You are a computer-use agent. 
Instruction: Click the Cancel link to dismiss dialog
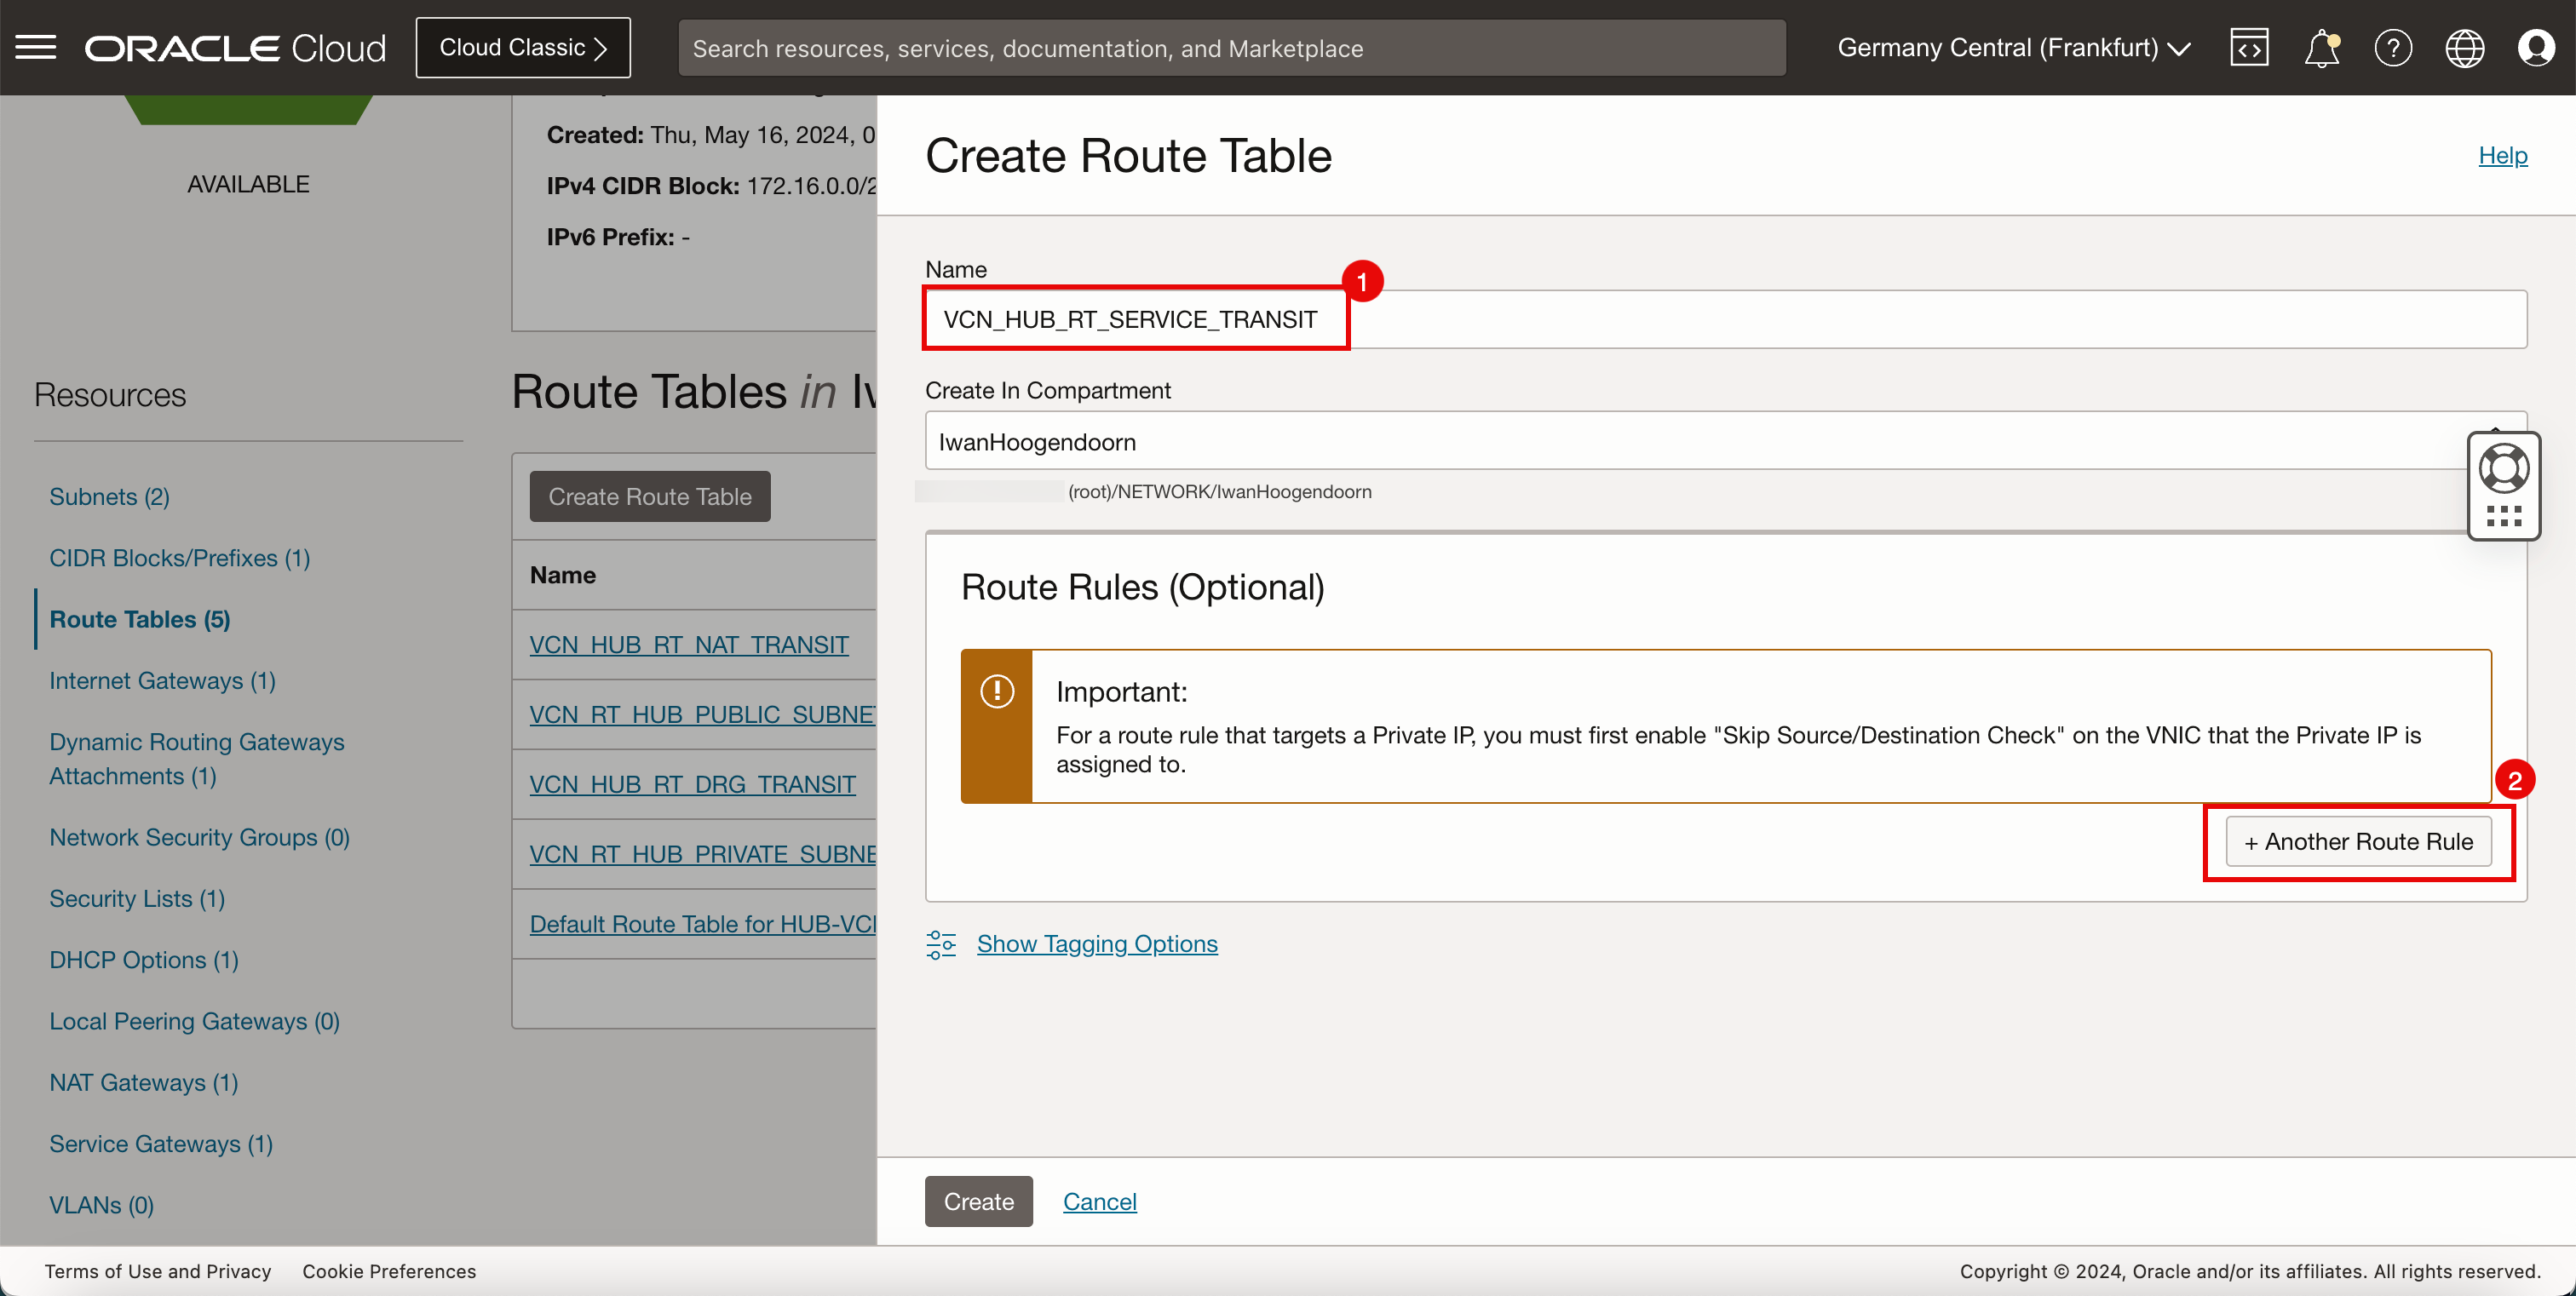tap(1100, 1200)
